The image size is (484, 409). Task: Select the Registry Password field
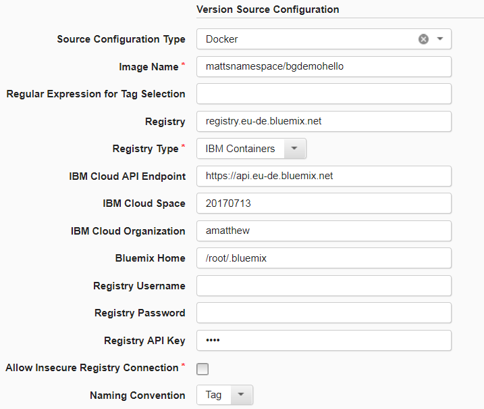click(323, 313)
